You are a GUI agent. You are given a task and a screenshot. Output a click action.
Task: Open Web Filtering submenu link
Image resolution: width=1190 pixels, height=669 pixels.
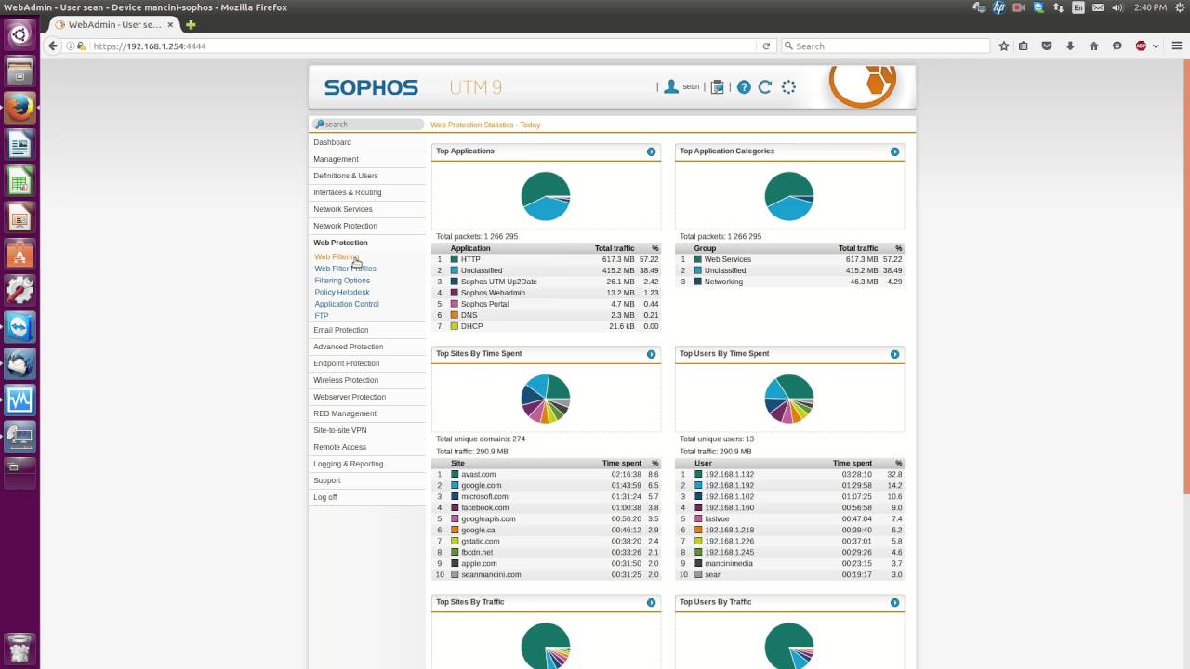pyautogui.click(x=337, y=257)
